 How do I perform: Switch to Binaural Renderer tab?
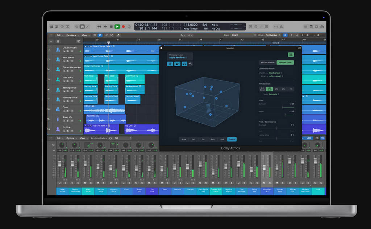[268, 62]
